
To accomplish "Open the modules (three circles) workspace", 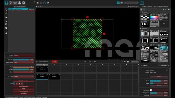I will click(x=19, y=3).
